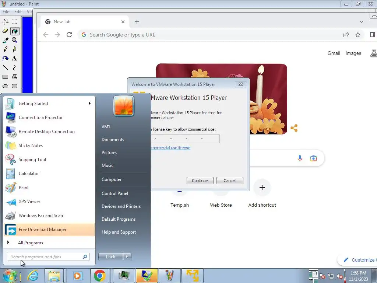This screenshot has width=377, height=283.
Task: Launch Free Download Manager
Action: tap(49, 230)
